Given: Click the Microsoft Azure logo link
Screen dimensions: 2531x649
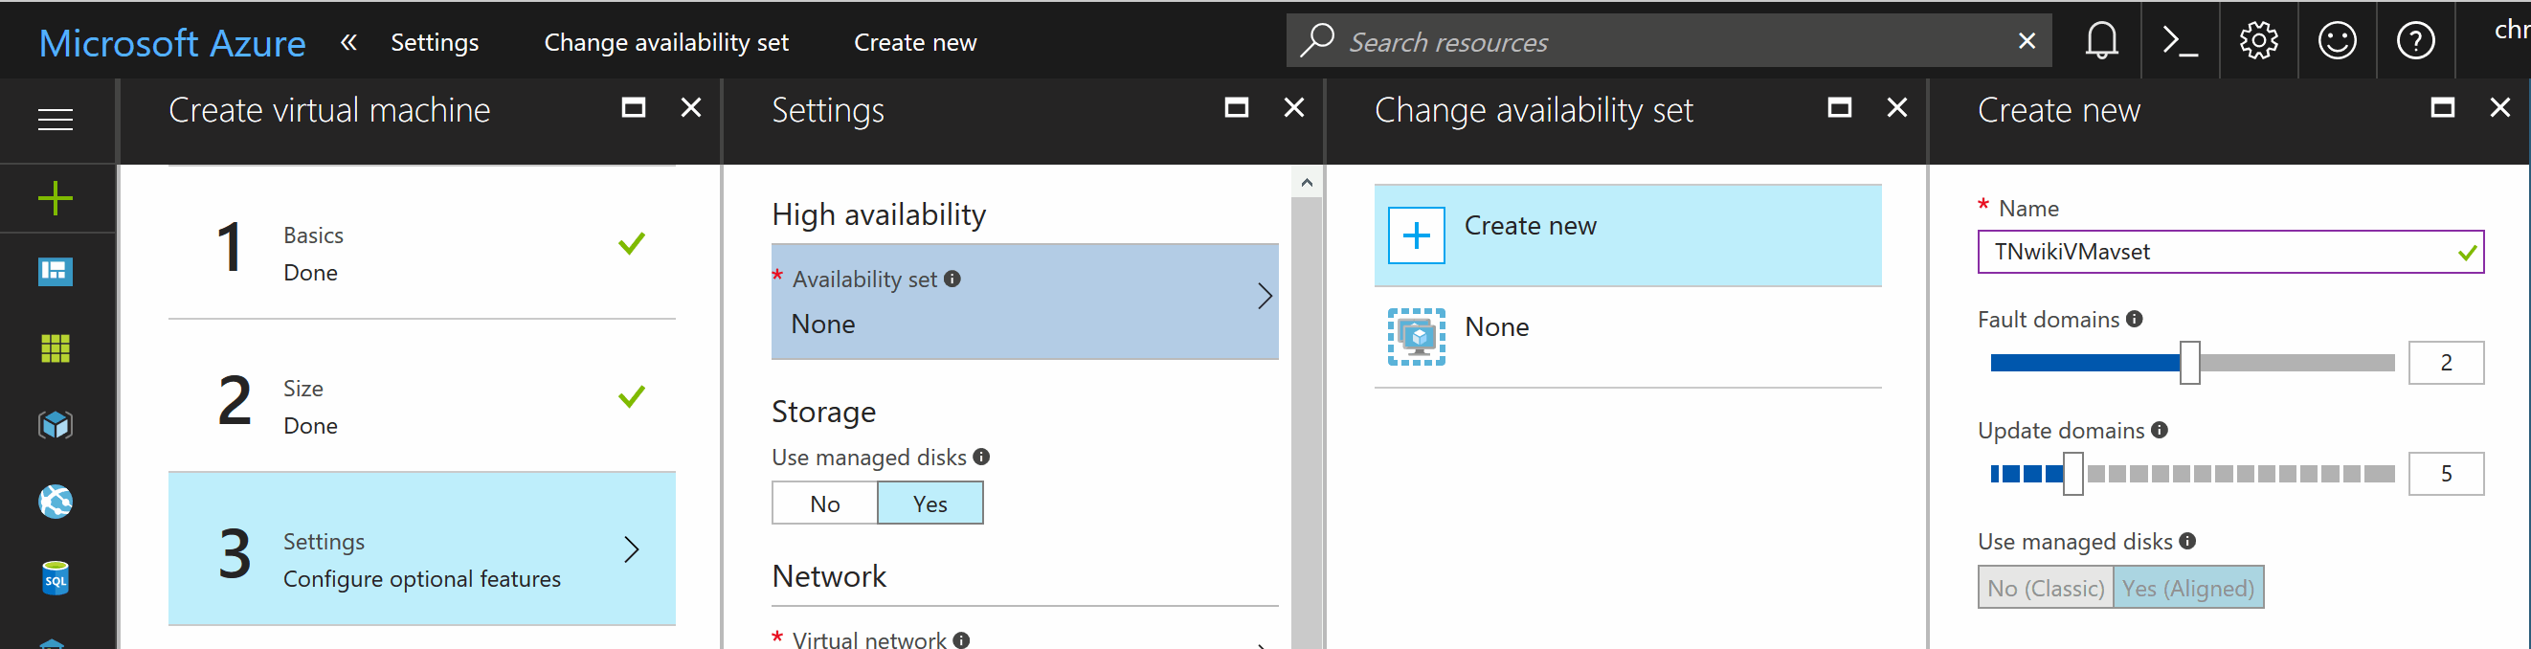Looking at the screenshot, I should [172, 42].
